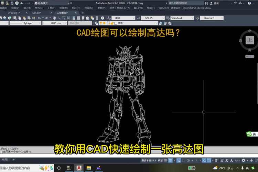Add a new layout with plus tab

14,160
